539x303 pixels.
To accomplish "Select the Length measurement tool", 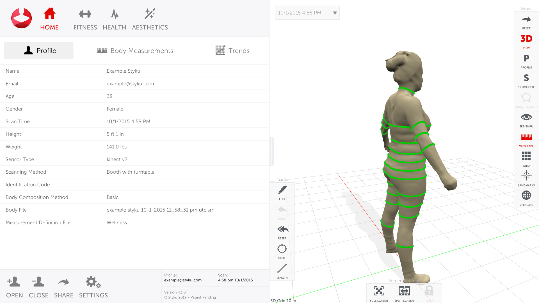I will (x=282, y=269).
